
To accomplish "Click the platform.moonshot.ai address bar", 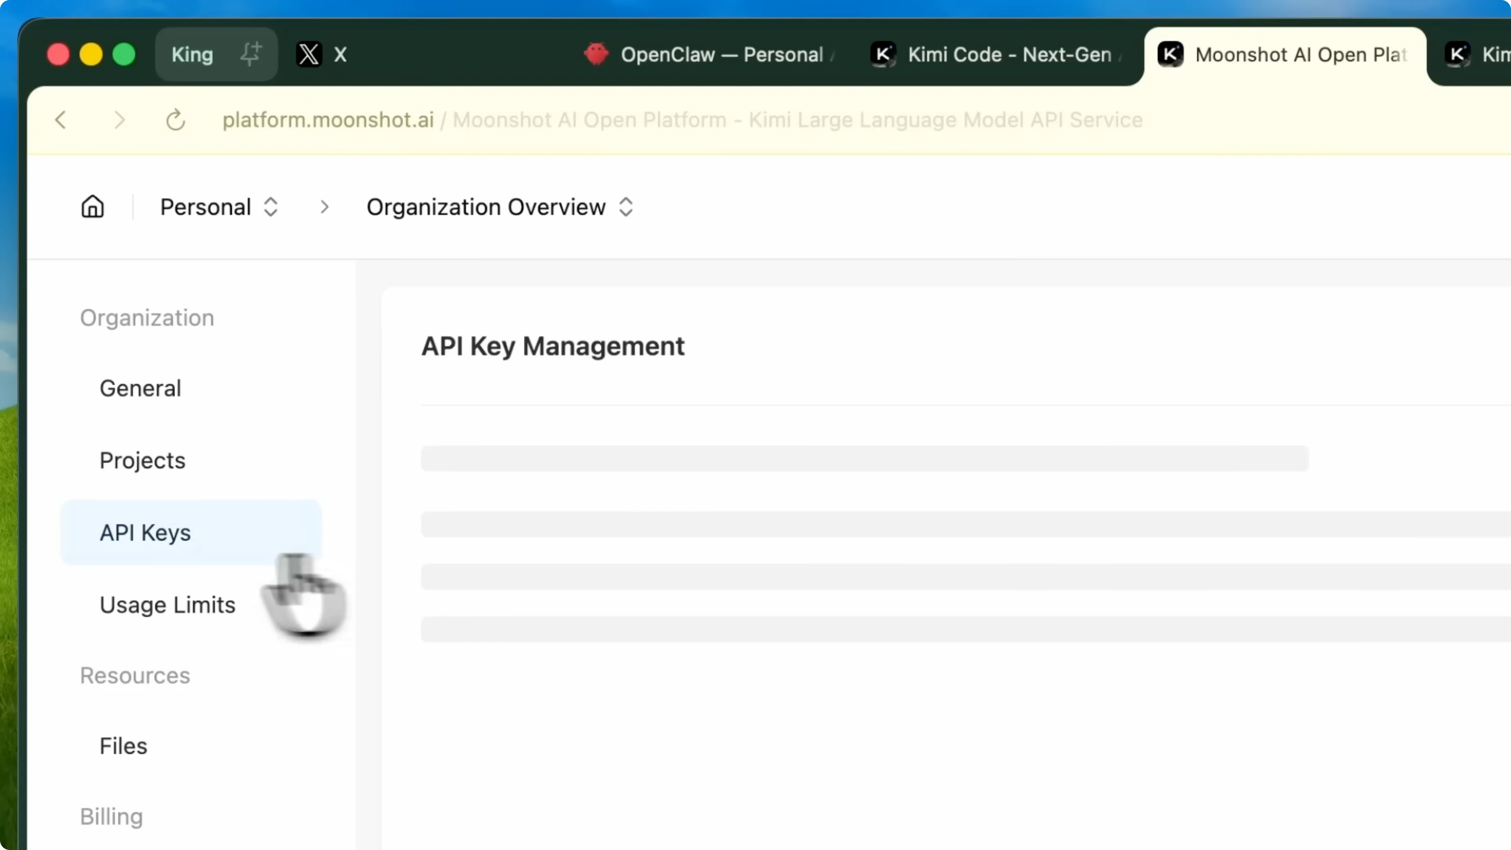I will click(x=680, y=120).
